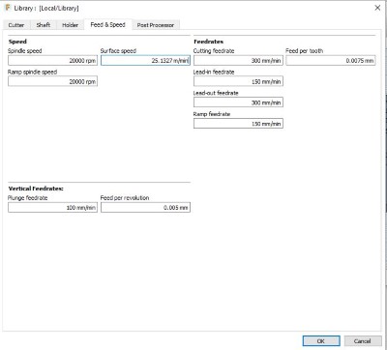387x350 pixels.
Task: Close the Library dialog window
Action: [377, 8]
